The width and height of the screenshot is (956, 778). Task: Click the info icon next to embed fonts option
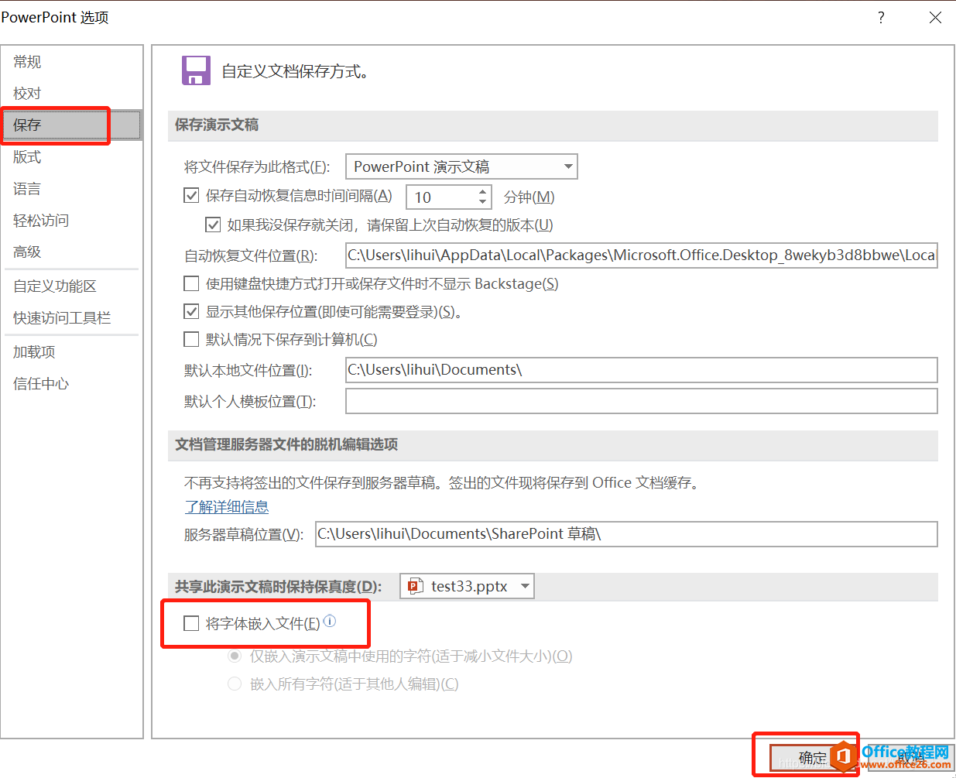330,621
